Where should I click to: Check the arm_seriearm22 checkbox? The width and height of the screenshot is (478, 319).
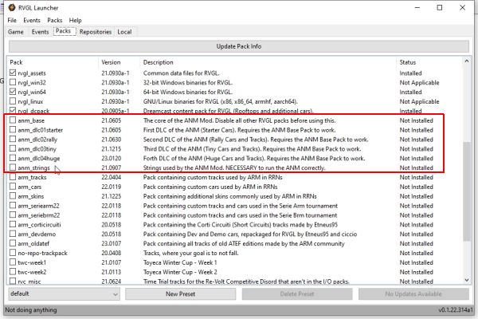(13, 205)
